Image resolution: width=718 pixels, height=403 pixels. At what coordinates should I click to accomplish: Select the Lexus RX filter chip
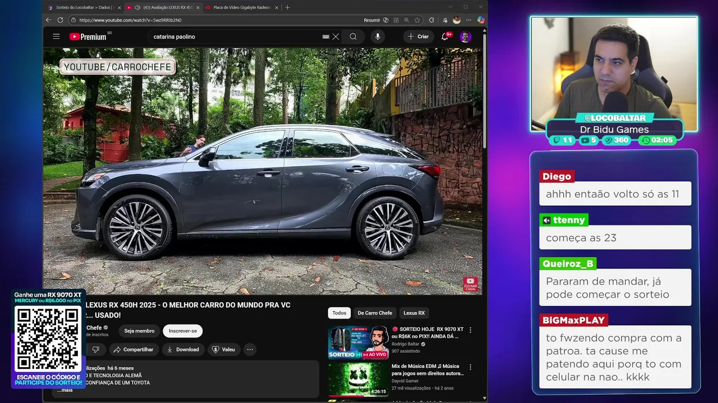pyautogui.click(x=414, y=313)
